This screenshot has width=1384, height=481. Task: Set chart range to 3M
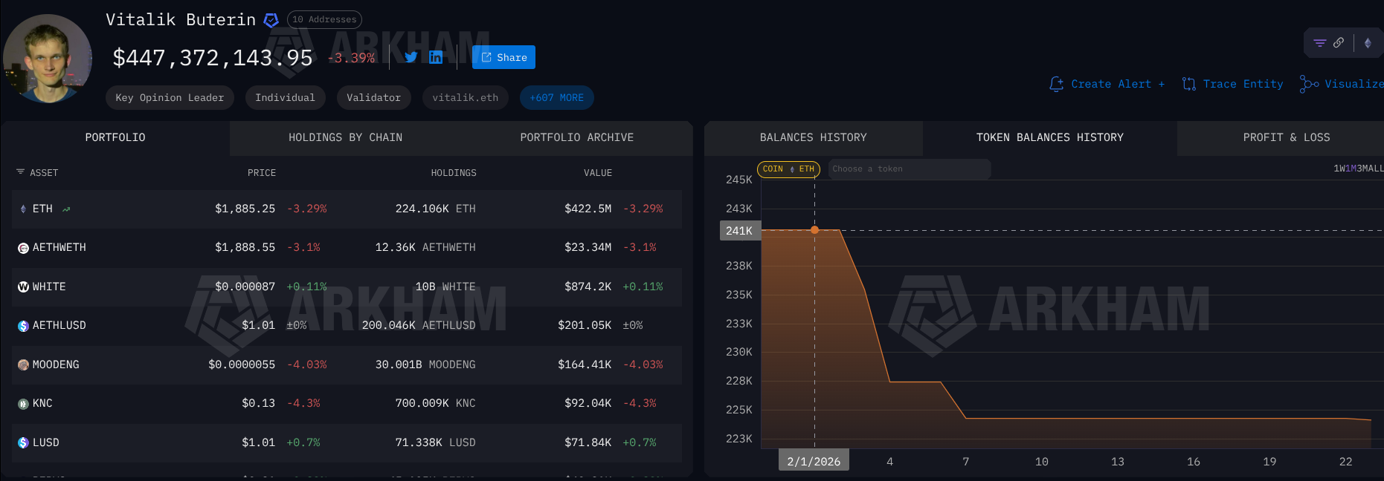point(1361,169)
